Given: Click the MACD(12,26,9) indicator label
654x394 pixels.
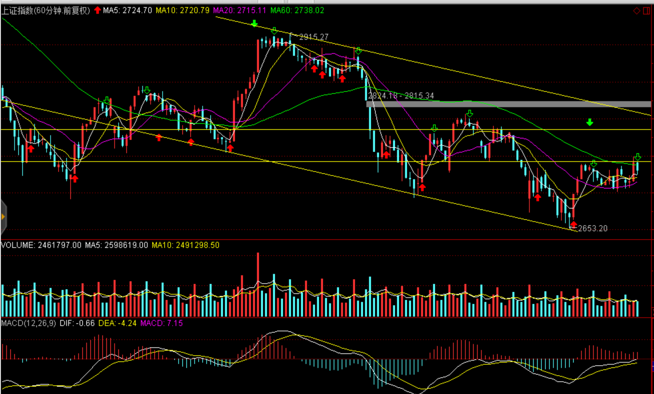Looking at the screenshot, I should click(x=28, y=323).
